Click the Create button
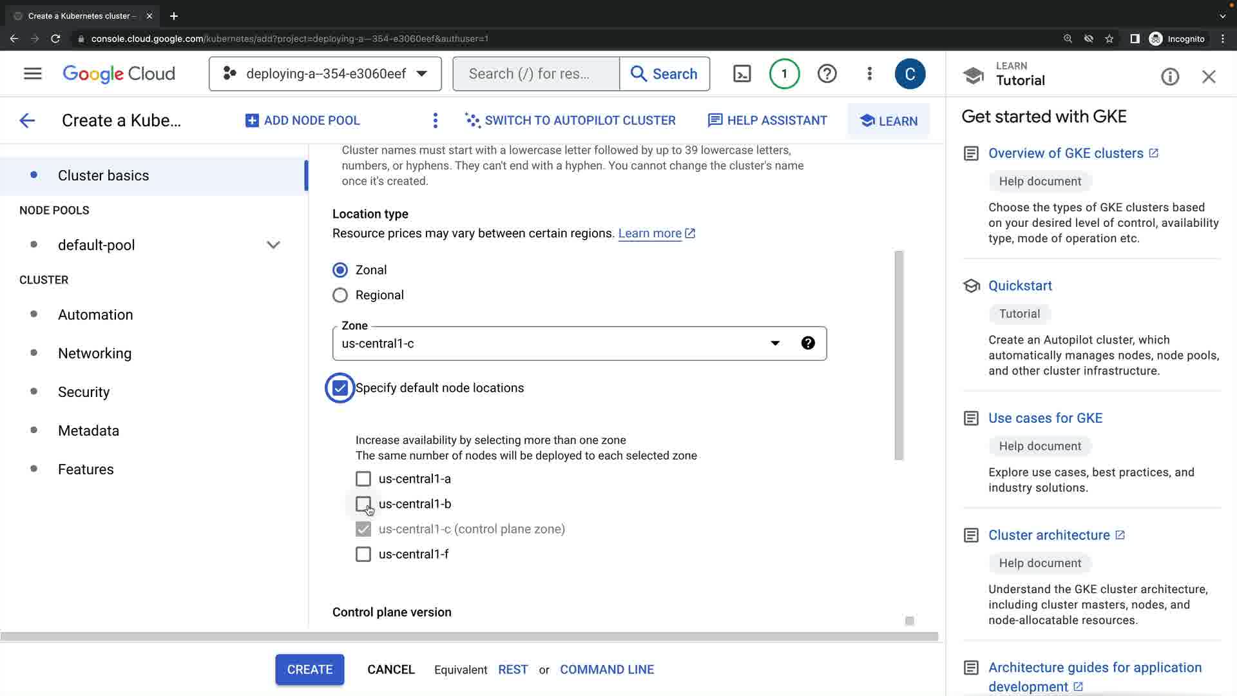This screenshot has width=1237, height=696. (309, 670)
